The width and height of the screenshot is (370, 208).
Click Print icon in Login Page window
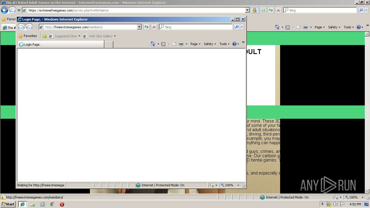(x=181, y=44)
